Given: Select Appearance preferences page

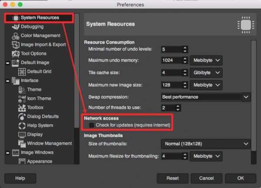Looking at the screenshot, I should (x=40, y=161).
